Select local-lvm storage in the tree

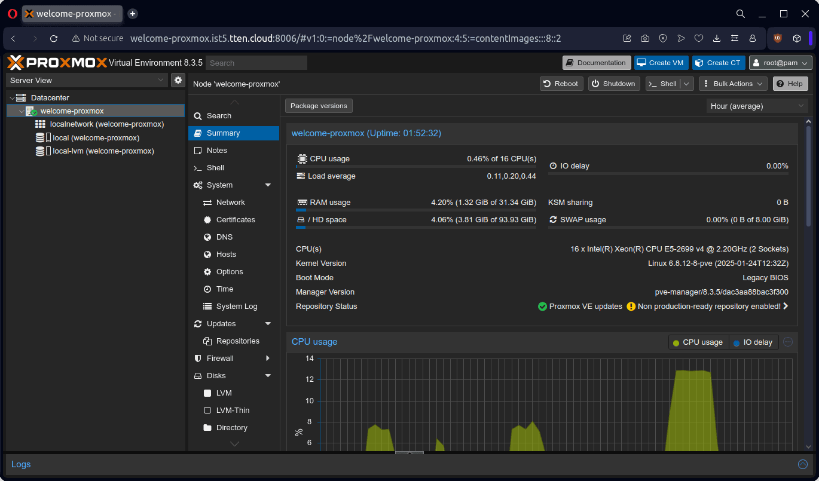103,151
